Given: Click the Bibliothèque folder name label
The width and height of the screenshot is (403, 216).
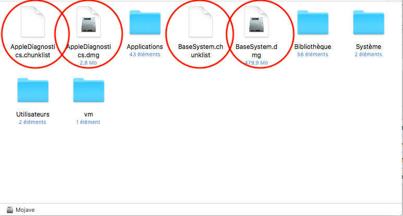Looking at the screenshot, I should (x=313, y=47).
